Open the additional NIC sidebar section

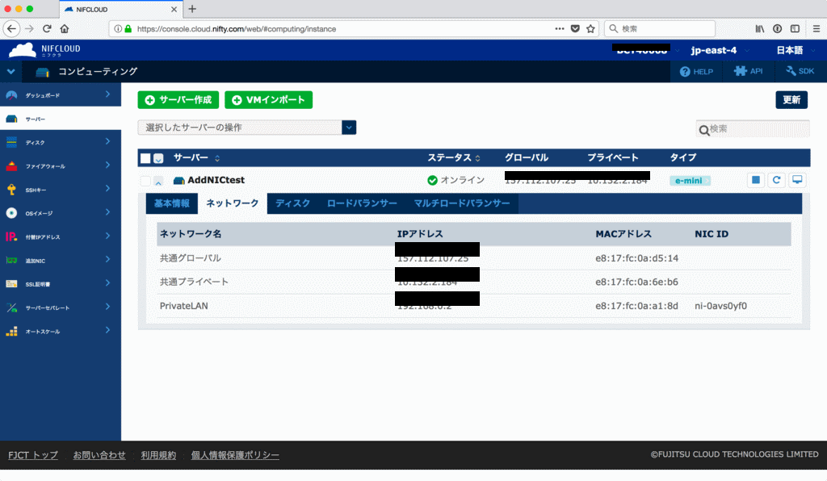60,260
